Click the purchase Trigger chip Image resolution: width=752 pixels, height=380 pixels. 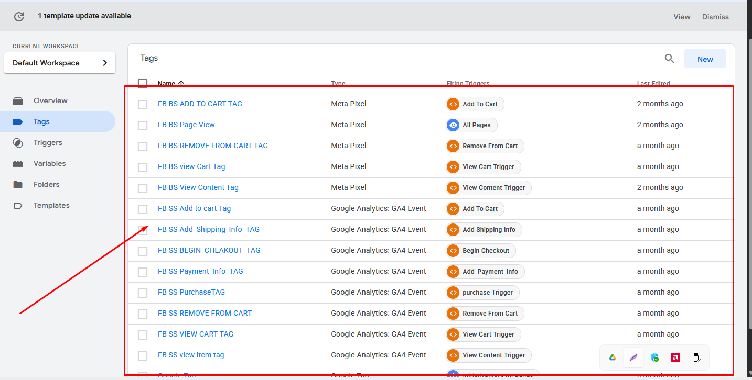(x=482, y=293)
